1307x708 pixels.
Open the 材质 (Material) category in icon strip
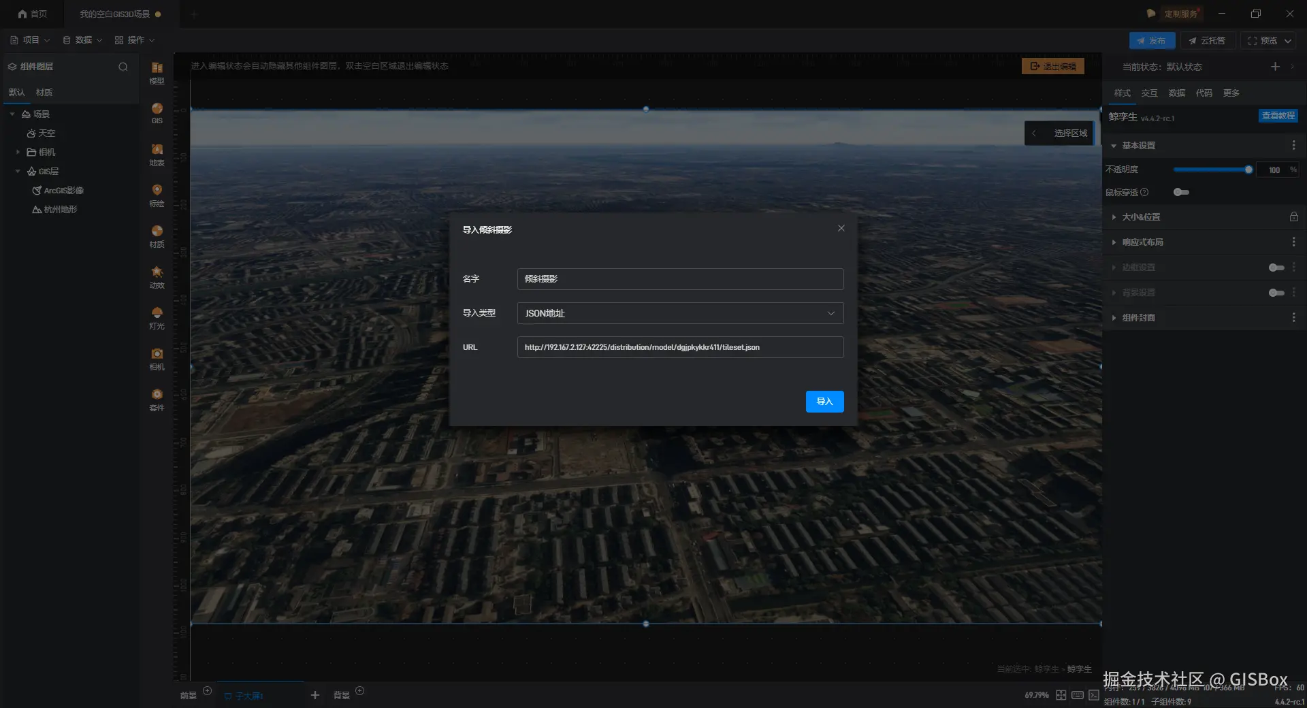coord(157,236)
